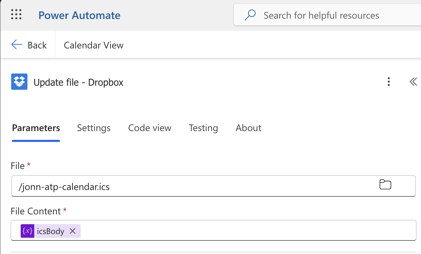Click the icsBody variable icon
Screen dimensions: 421x254
tap(27, 231)
